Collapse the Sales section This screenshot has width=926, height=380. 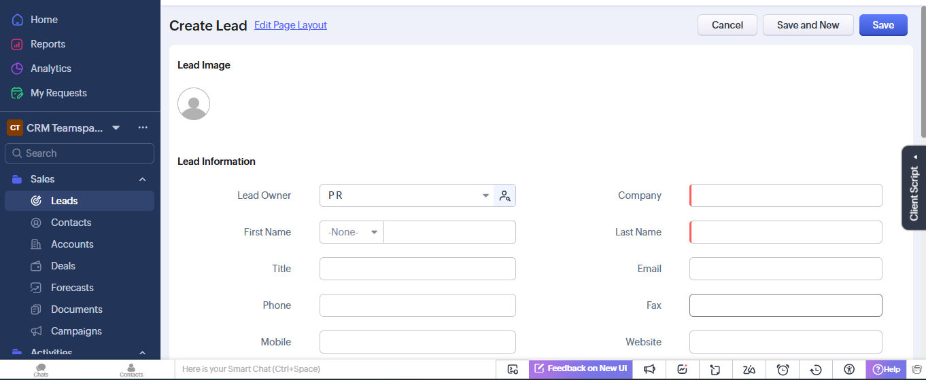point(142,179)
